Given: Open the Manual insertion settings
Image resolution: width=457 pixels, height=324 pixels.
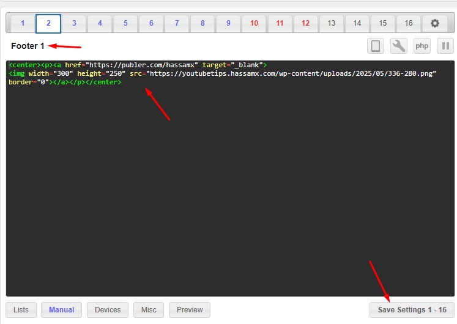Looking at the screenshot, I should [62, 310].
